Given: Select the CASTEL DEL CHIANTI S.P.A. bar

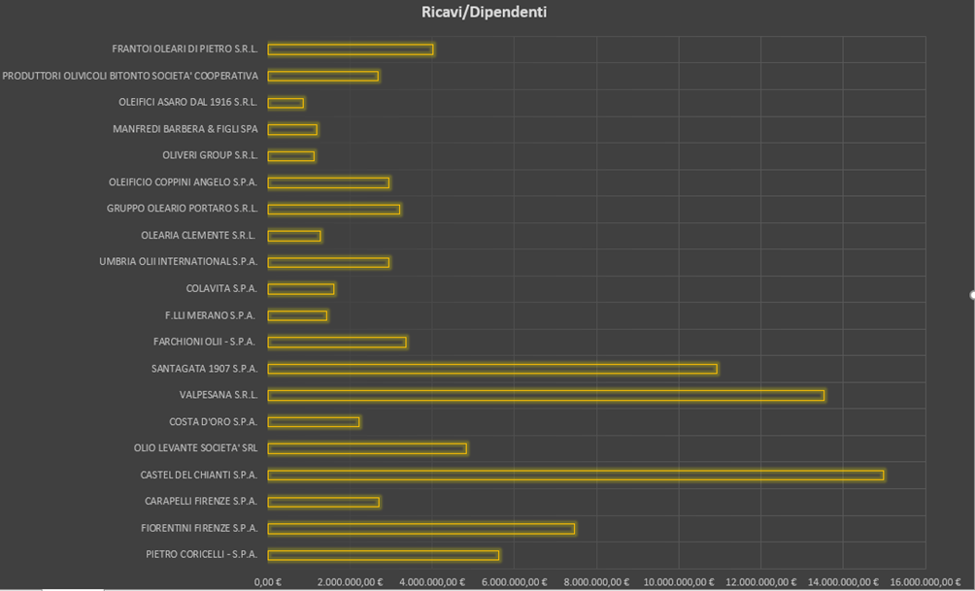Looking at the screenshot, I should coord(576,476).
